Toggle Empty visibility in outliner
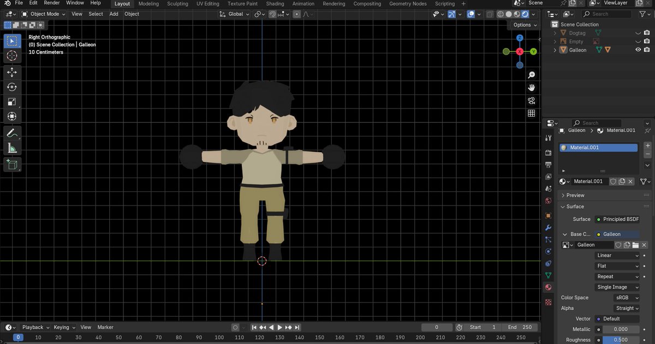The image size is (655, 344). click(x=638, y=41)
